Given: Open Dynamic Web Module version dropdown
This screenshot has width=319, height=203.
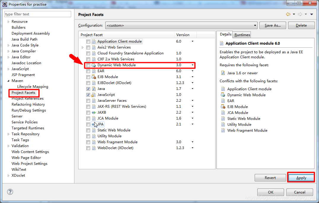Looking at the screenshot, I should click(192, 65).
